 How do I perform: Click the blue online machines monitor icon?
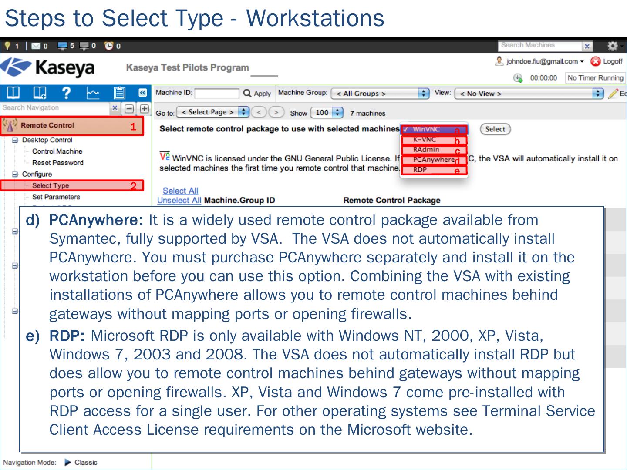click(x=63, y=46)
